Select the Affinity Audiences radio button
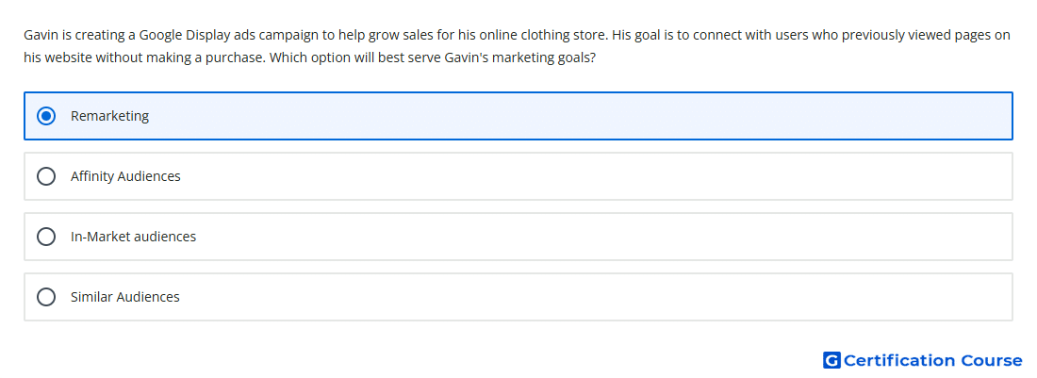The image size is (1037, 378). (x=46, y=176)
